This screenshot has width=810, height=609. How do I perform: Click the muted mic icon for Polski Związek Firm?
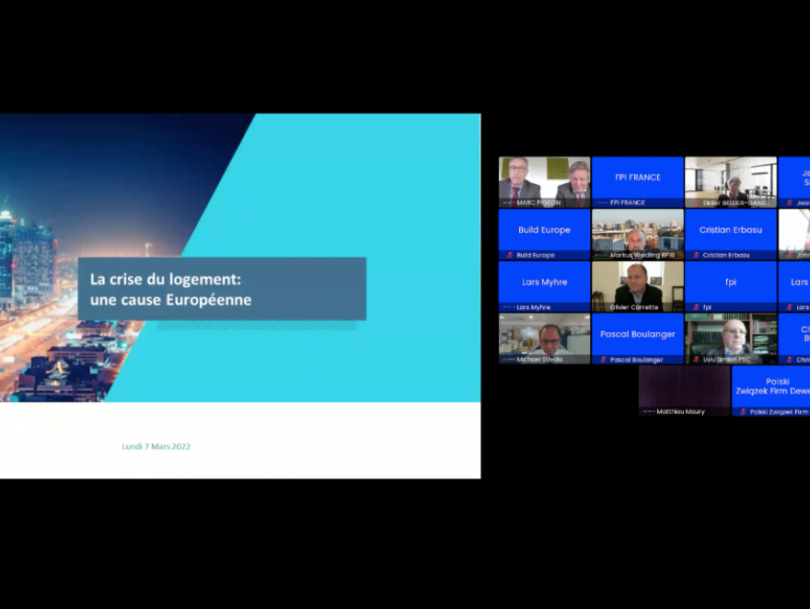pyautogui.click(x=743, y=412)
